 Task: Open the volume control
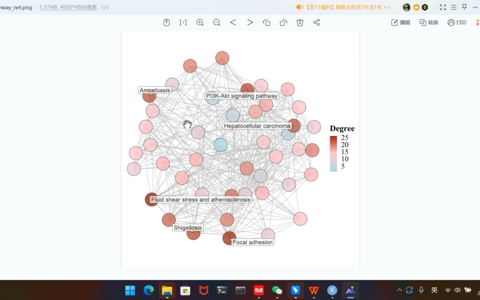(457, 290)
